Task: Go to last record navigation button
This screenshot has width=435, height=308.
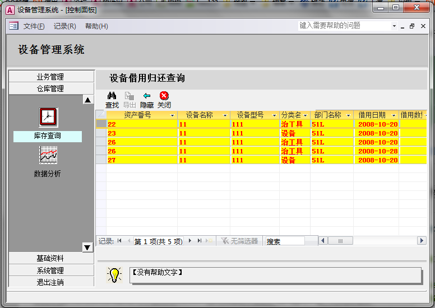Action: pyautogui.click(x=199, y=241)
